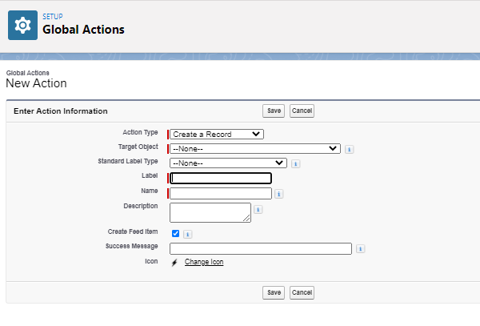Uncheck the Create Feed Item checkbox

175,233
